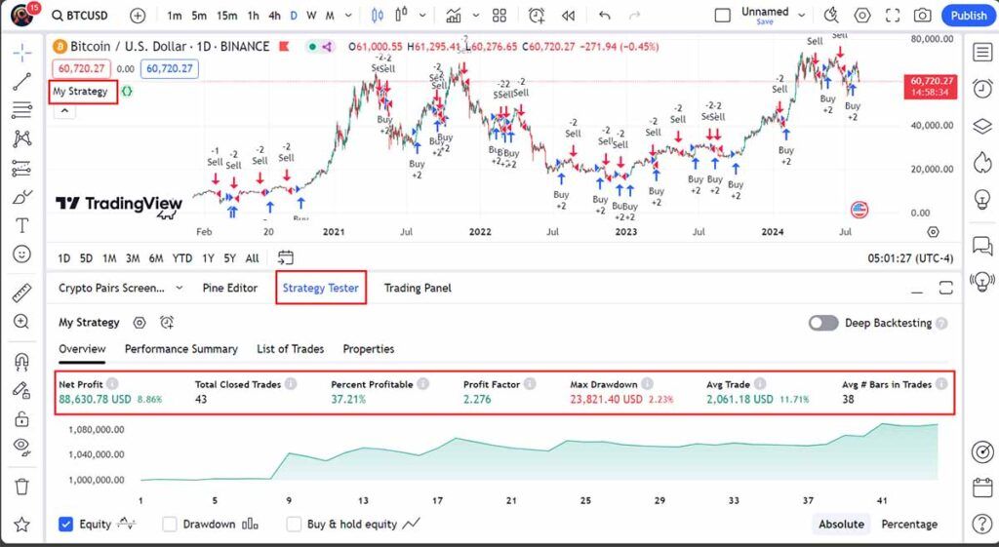Expand the Crypto Pairs Screener dropdown
999x547 pixels.
coord(179,288)
